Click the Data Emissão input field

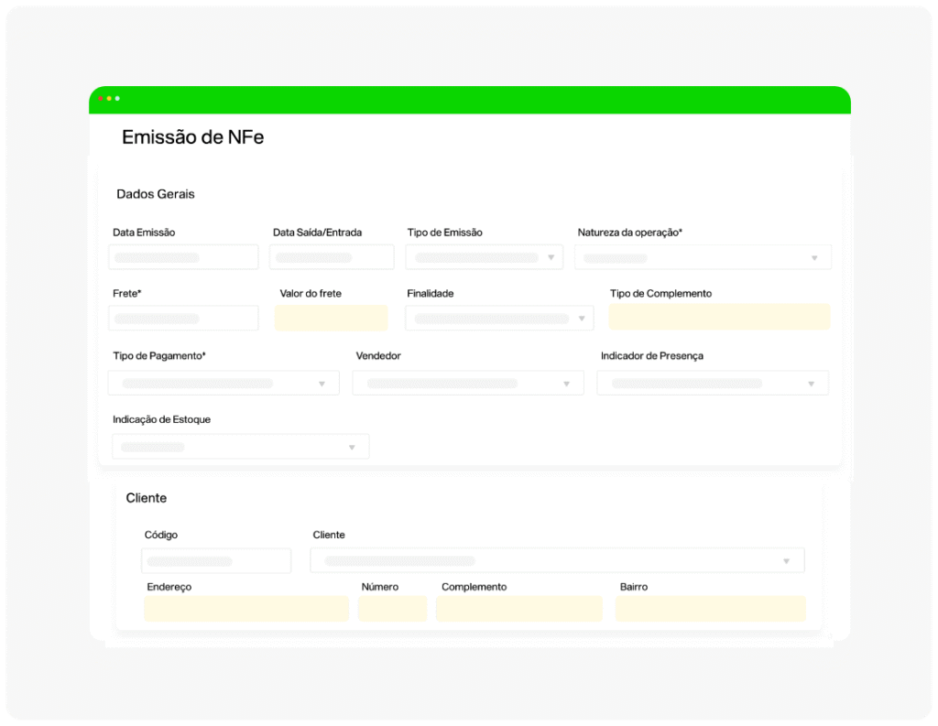(183, 257)
